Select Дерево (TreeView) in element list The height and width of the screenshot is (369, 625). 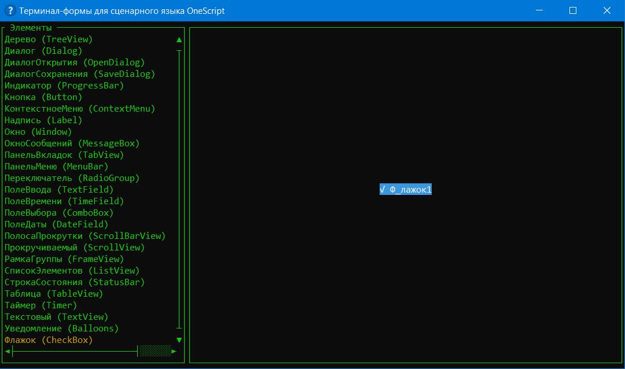49,39
